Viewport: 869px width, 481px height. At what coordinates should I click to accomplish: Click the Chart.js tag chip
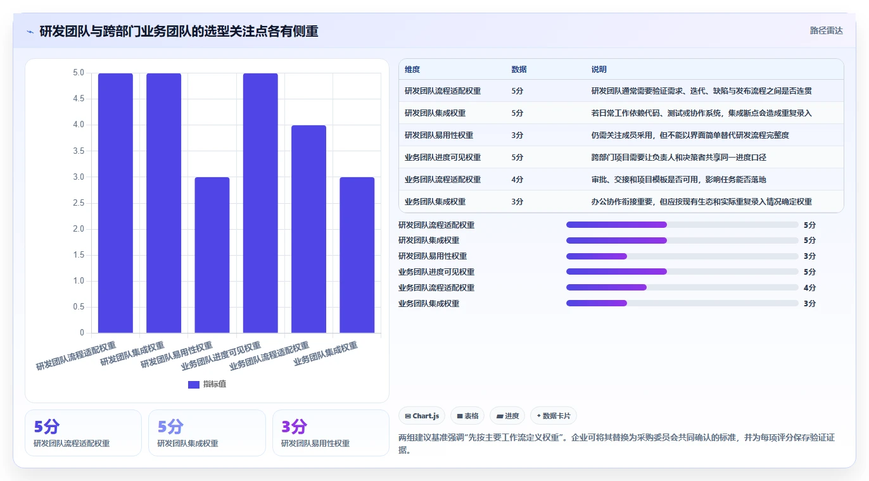coord(422,416)
